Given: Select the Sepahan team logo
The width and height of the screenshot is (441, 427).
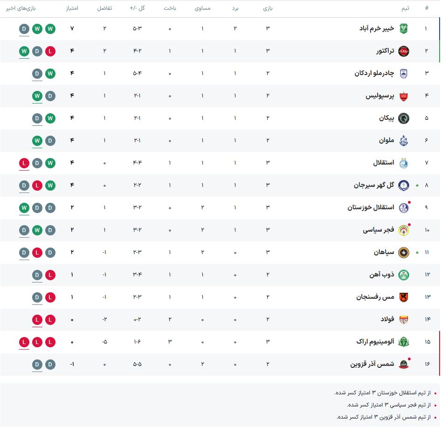Looking at the screenshot, I should pos(404,252).
